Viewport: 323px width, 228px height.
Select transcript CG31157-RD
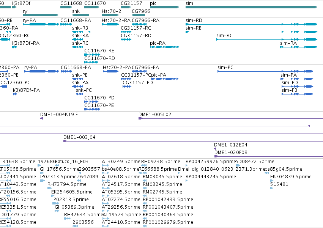tap(126, 39)
